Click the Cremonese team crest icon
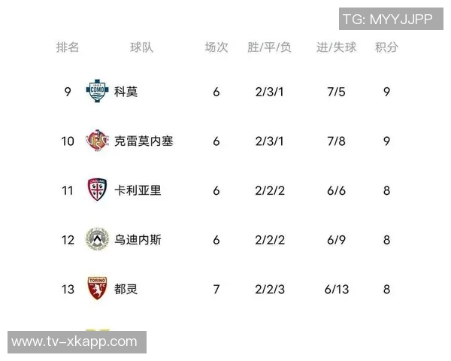 click(x=97, y=141)
